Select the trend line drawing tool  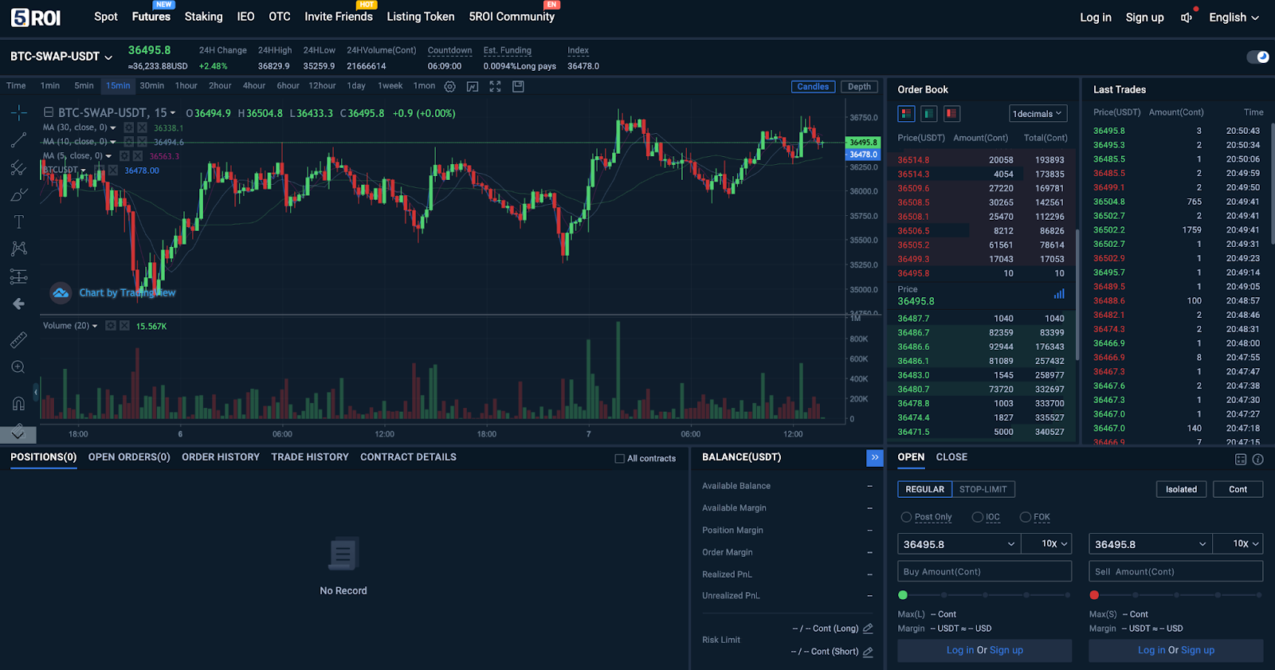pos(18,140)
